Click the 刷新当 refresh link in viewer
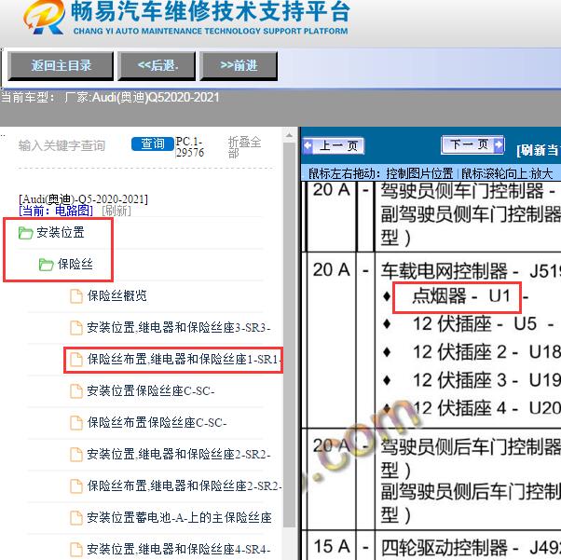This screenshot has height=560, width=561. [x=538, y=150]
